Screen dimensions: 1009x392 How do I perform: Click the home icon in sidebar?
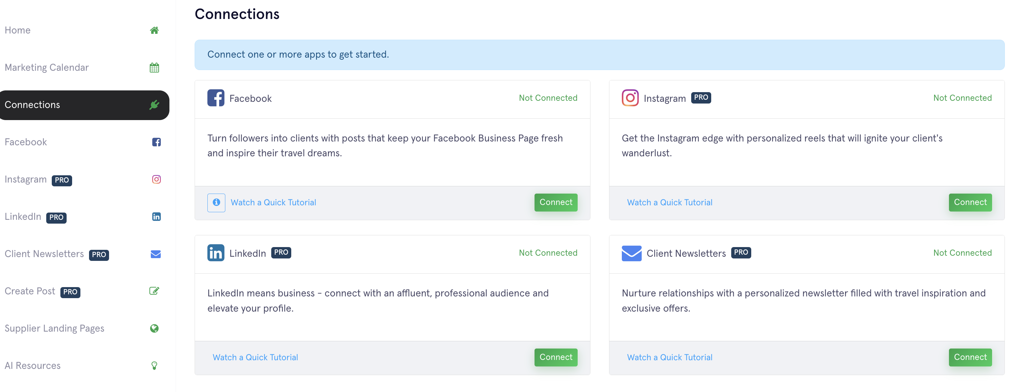click(154, 30)
